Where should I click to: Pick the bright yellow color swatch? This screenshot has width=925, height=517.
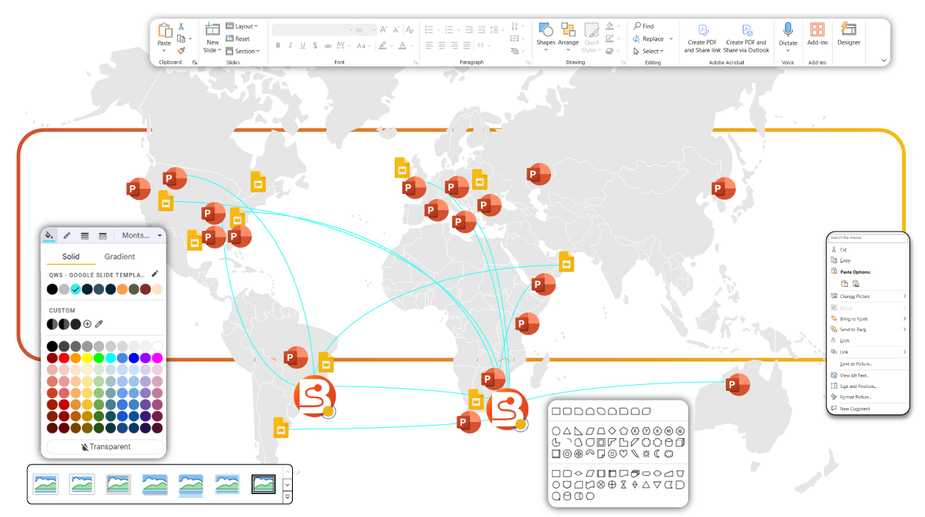(87, 358)
